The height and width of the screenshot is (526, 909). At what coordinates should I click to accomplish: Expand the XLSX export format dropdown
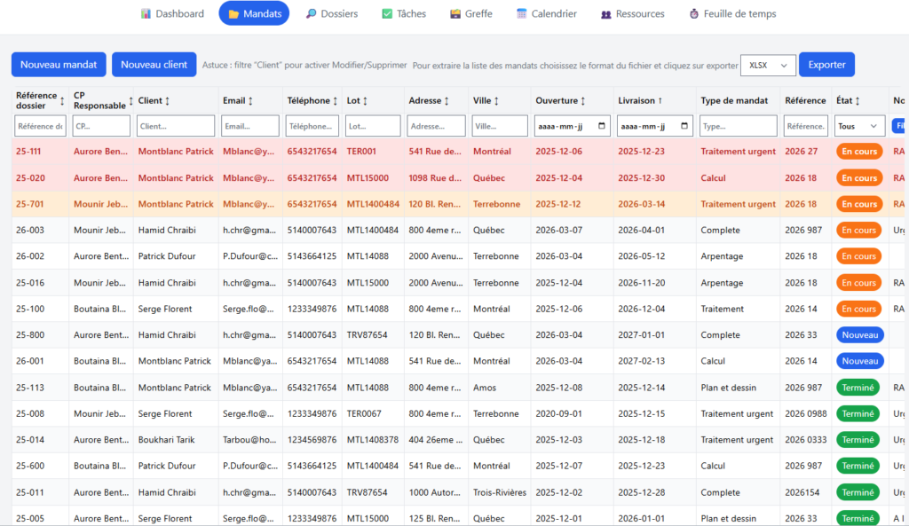pyautogui.click(x=768, y=65)
